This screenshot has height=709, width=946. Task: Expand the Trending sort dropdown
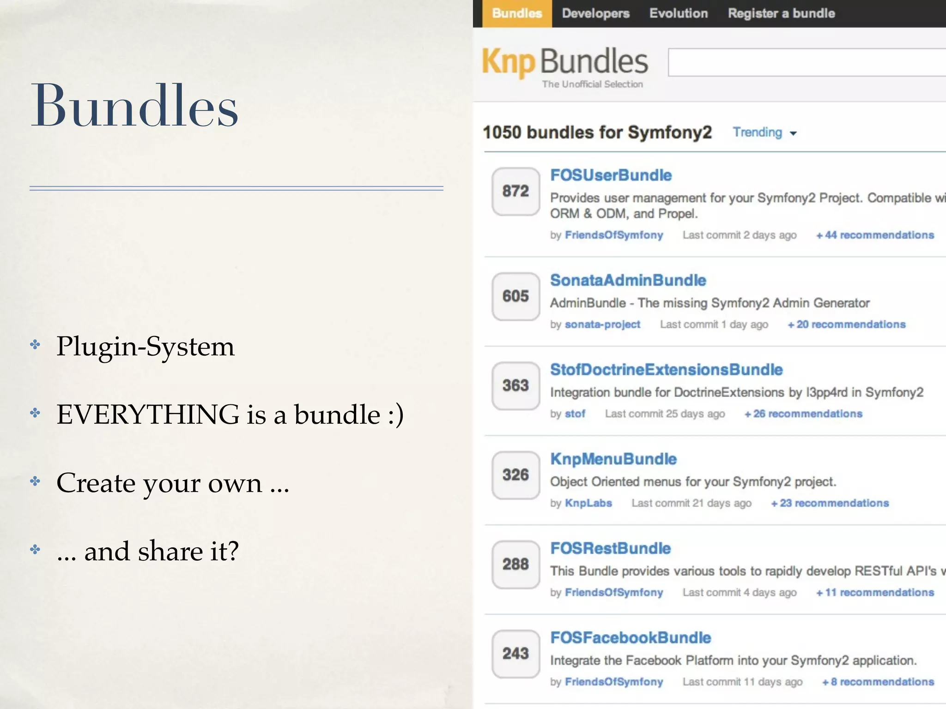click(764, 132)
